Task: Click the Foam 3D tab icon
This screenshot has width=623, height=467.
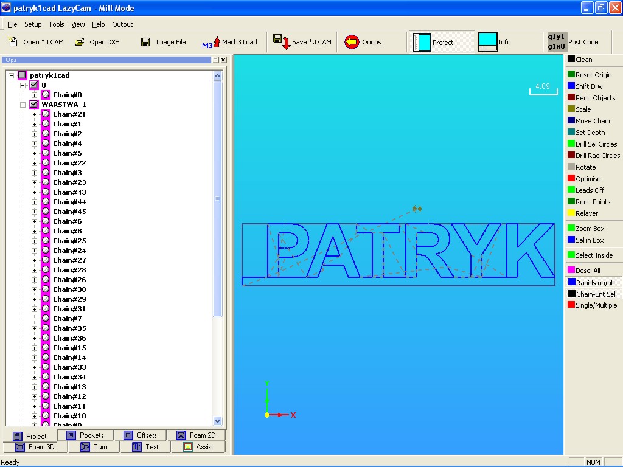Action: [19, 447]
